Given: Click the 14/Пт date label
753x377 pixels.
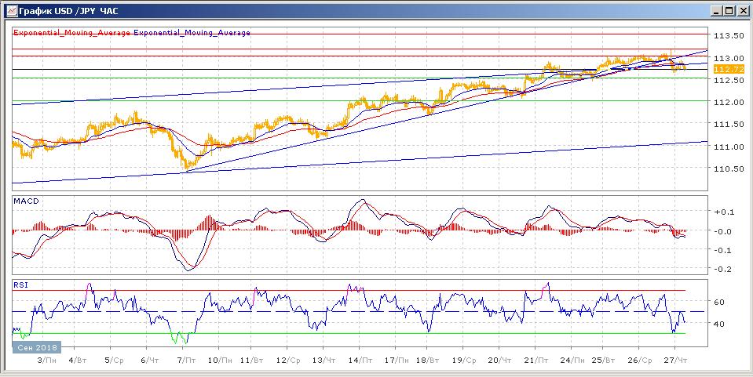Looking at the screenshot, I should (x=359, y=359).
